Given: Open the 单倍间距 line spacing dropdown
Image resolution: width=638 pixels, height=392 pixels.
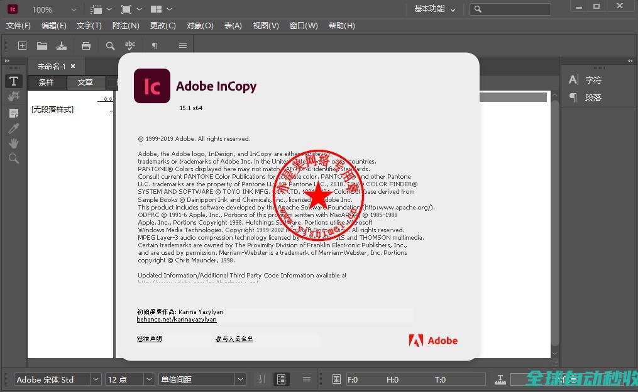Looking at the screenshot, I should 239,379.
